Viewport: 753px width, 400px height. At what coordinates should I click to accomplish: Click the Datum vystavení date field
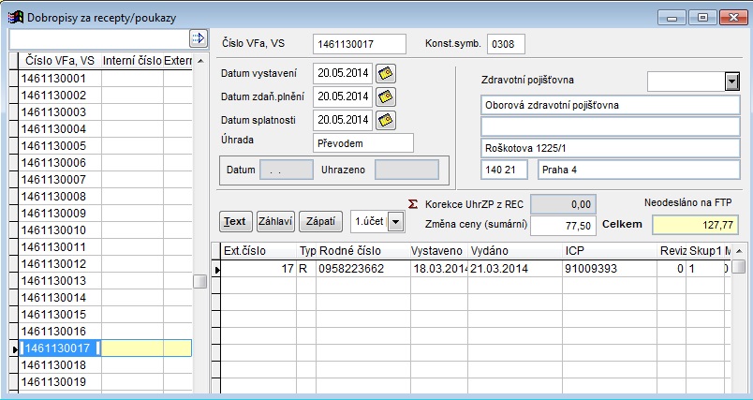coord(343,73)
